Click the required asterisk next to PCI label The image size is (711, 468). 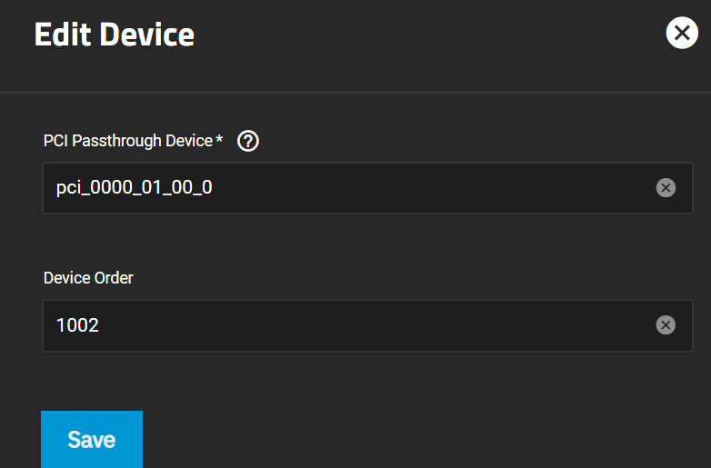tap(219, 138)
